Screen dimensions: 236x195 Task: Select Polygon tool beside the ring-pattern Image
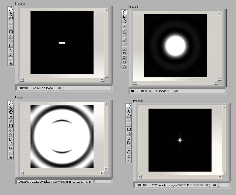(11, 139)
